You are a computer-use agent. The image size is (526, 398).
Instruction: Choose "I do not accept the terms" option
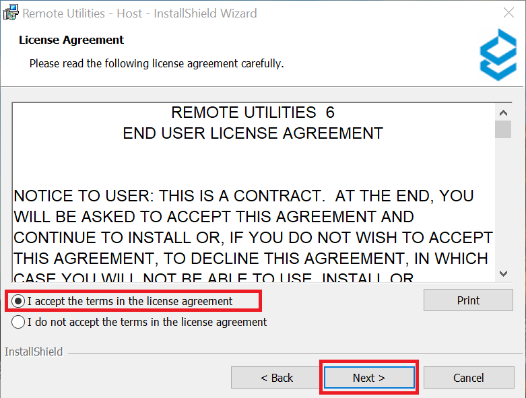coord(18,322)
